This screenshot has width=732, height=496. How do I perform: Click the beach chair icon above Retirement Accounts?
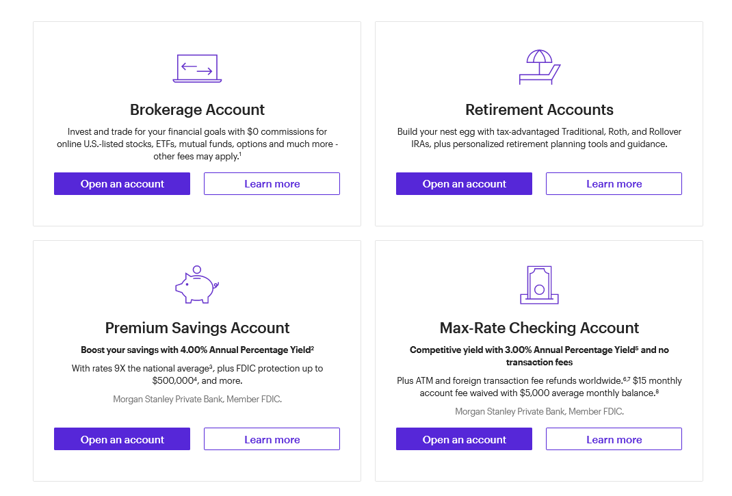click(539, 66)
